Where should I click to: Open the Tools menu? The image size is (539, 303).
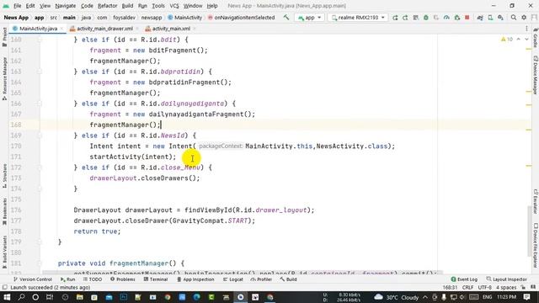[158, 6]
